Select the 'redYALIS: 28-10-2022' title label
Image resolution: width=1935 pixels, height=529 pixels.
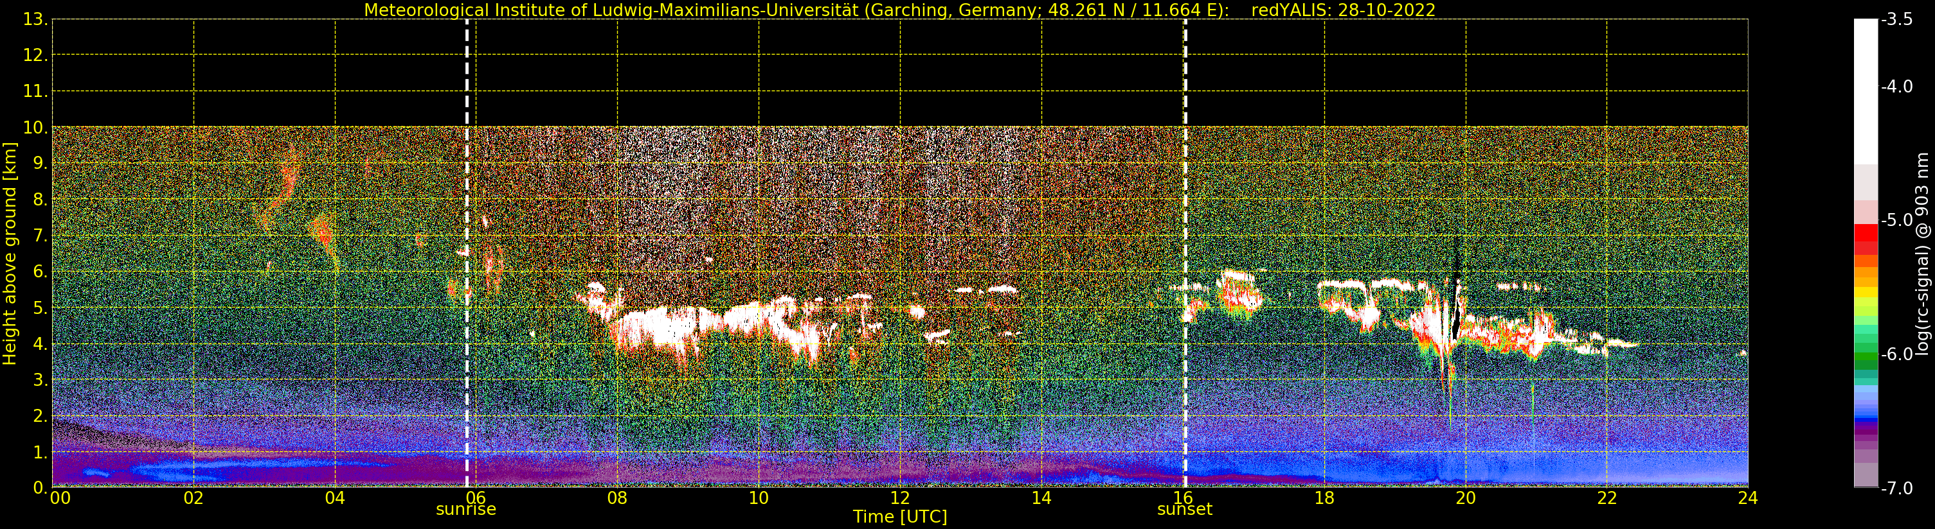point(1343,10)
